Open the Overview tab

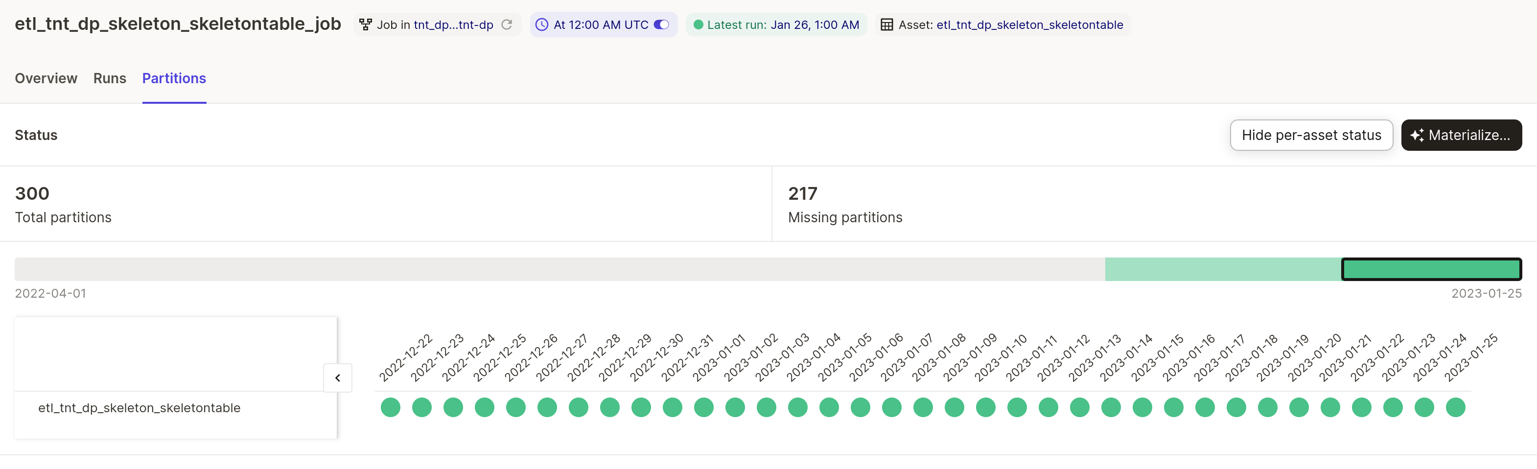click(46, 78)
